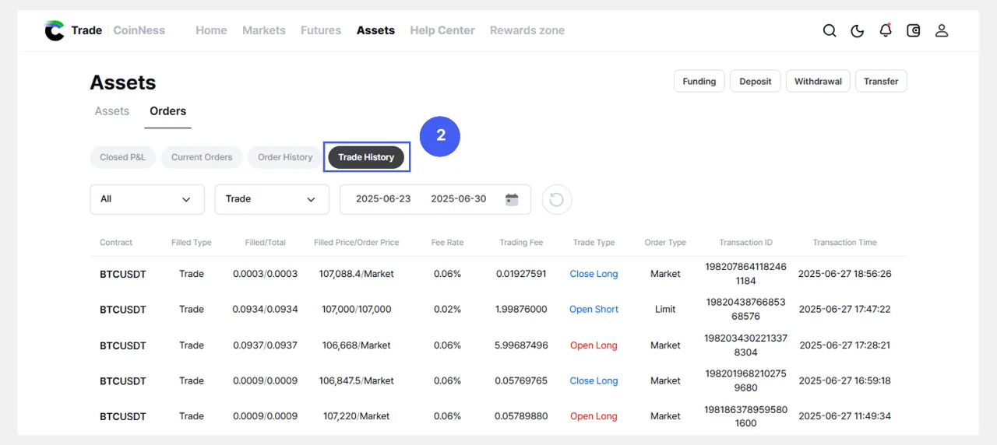
Task: Switch to the Assets sub-tab
Action: click(x=112, y=111)
